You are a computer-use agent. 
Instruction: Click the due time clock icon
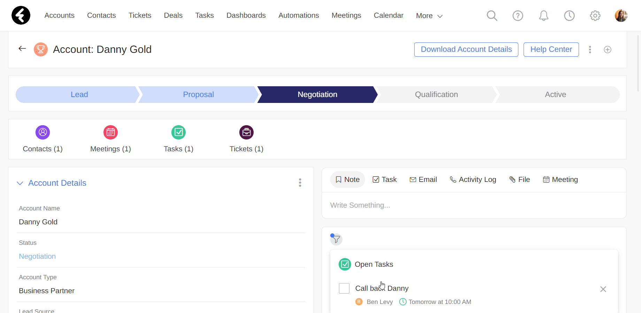click(403, 302)
